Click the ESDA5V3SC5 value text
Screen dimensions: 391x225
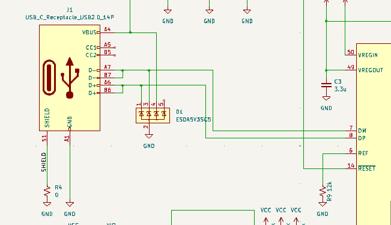(x=193, y=120)
